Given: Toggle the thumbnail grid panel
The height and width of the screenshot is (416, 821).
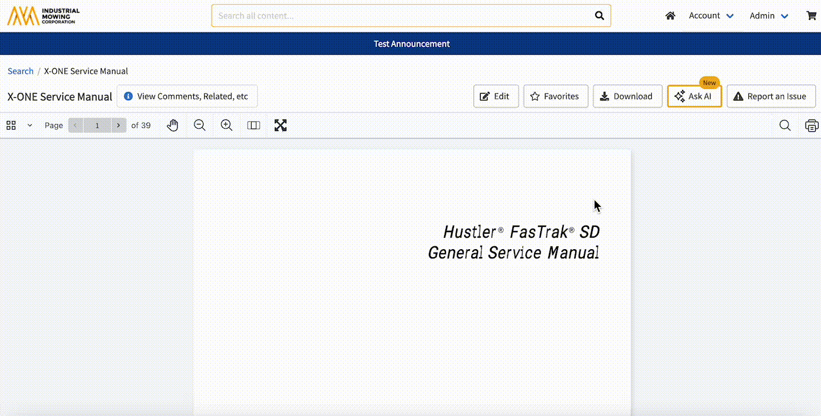Looking at the screenshot, I should point(11,126).
